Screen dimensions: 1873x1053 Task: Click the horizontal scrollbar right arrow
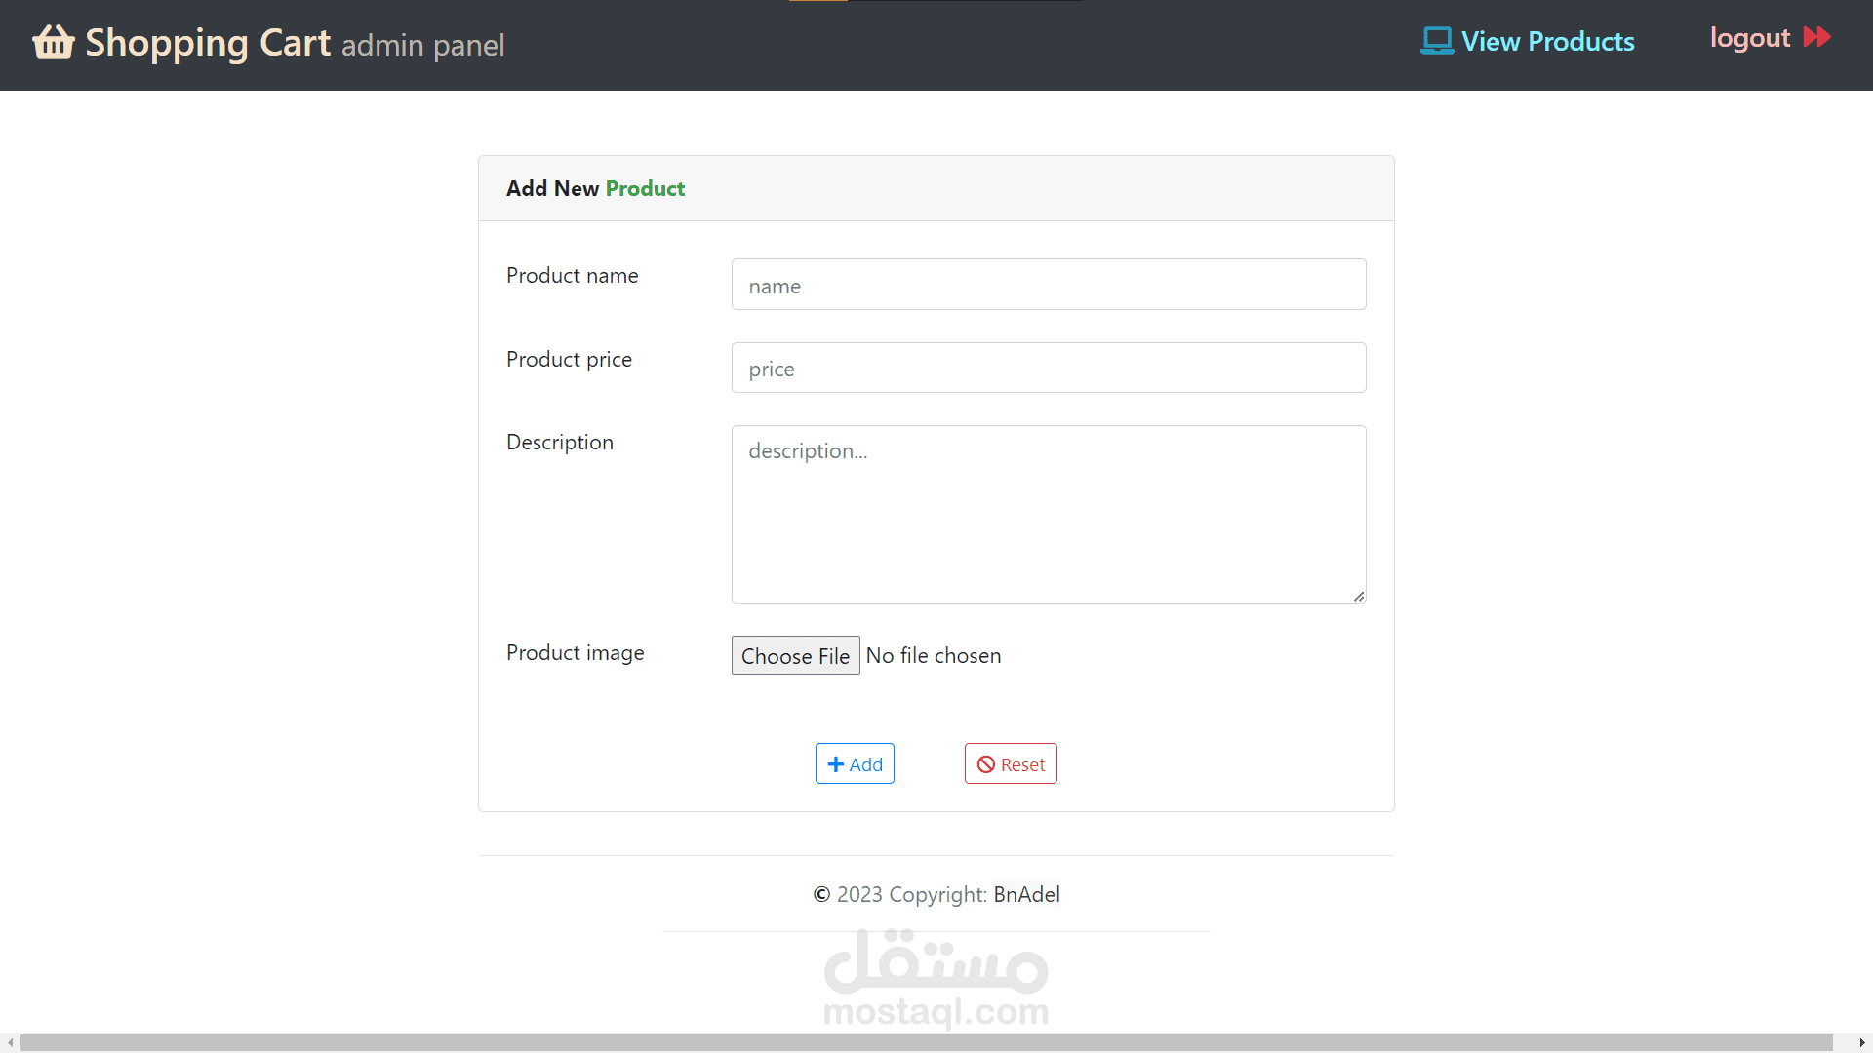tap(1861, 1043)
